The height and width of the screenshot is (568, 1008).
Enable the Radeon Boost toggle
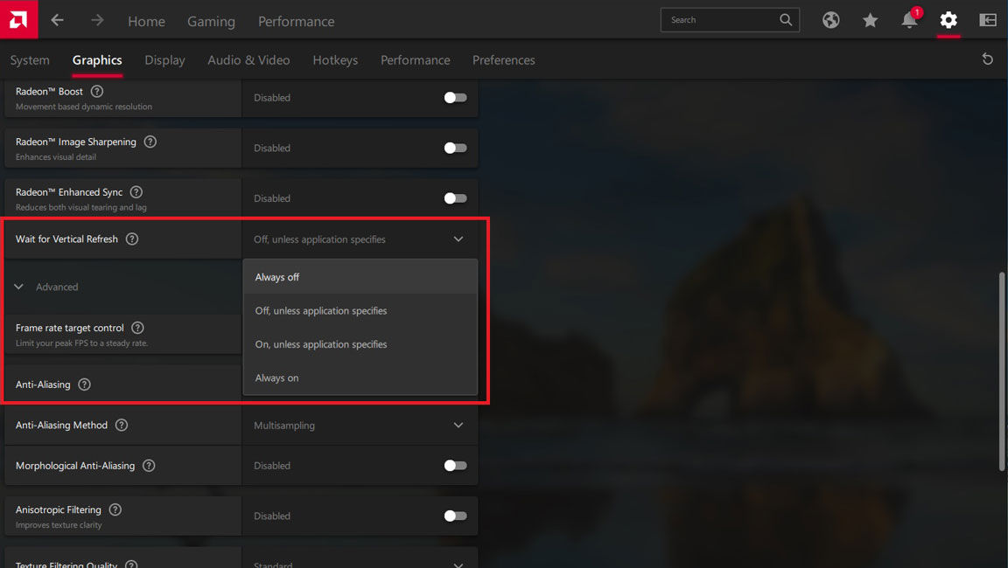point(455,98)
